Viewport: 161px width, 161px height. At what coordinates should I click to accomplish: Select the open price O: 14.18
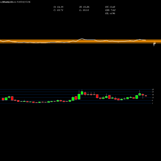click(59, 7)
